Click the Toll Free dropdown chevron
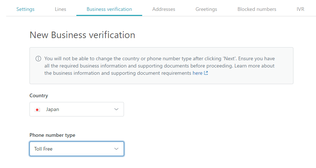 click(x=116, y=149)
